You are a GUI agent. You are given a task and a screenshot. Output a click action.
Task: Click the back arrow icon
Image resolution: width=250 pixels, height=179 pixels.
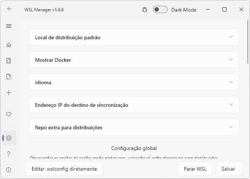[x=9, y=9]
